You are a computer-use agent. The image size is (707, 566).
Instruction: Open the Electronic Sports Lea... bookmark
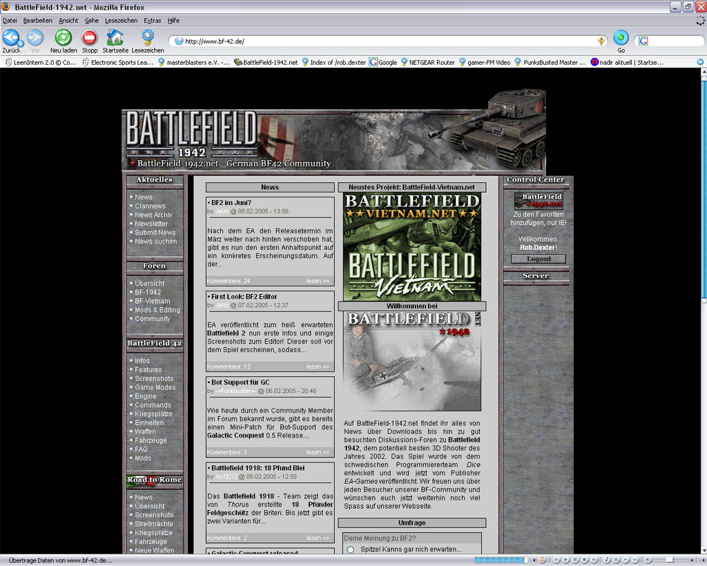pyautogui.click(x=117, y=63)
